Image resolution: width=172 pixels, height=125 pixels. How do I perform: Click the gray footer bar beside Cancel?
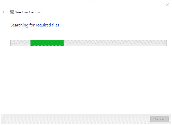click(76, 119)
